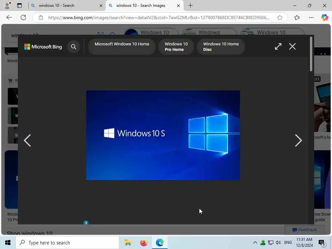Viewport: 332px width, 249px height.
Task: Show hidden system tray icons
Action: tap(255, 243)
